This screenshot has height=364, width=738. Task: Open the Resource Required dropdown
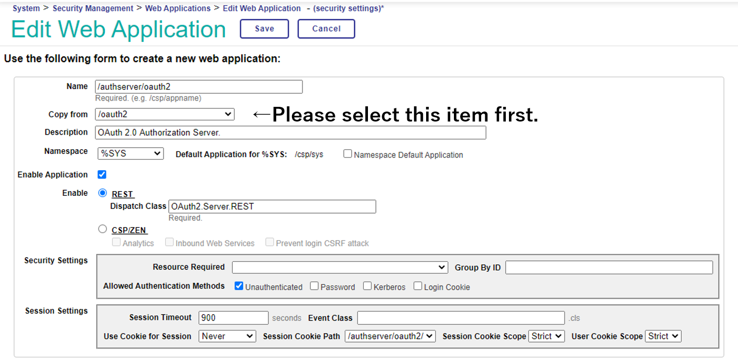(340, 267)
